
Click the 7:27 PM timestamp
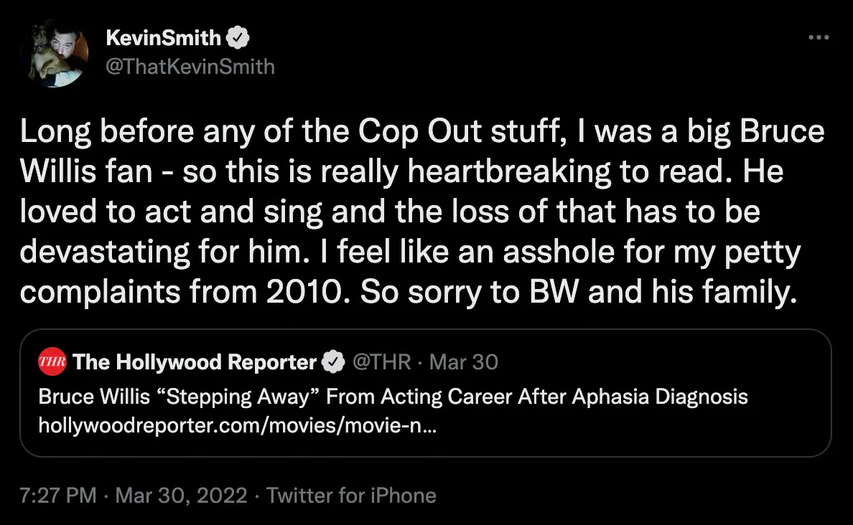coord(57,496)
